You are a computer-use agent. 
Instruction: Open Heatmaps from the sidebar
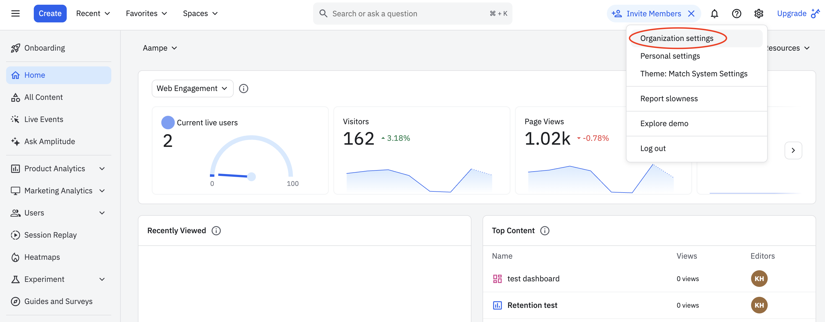[x=42, y=257]
